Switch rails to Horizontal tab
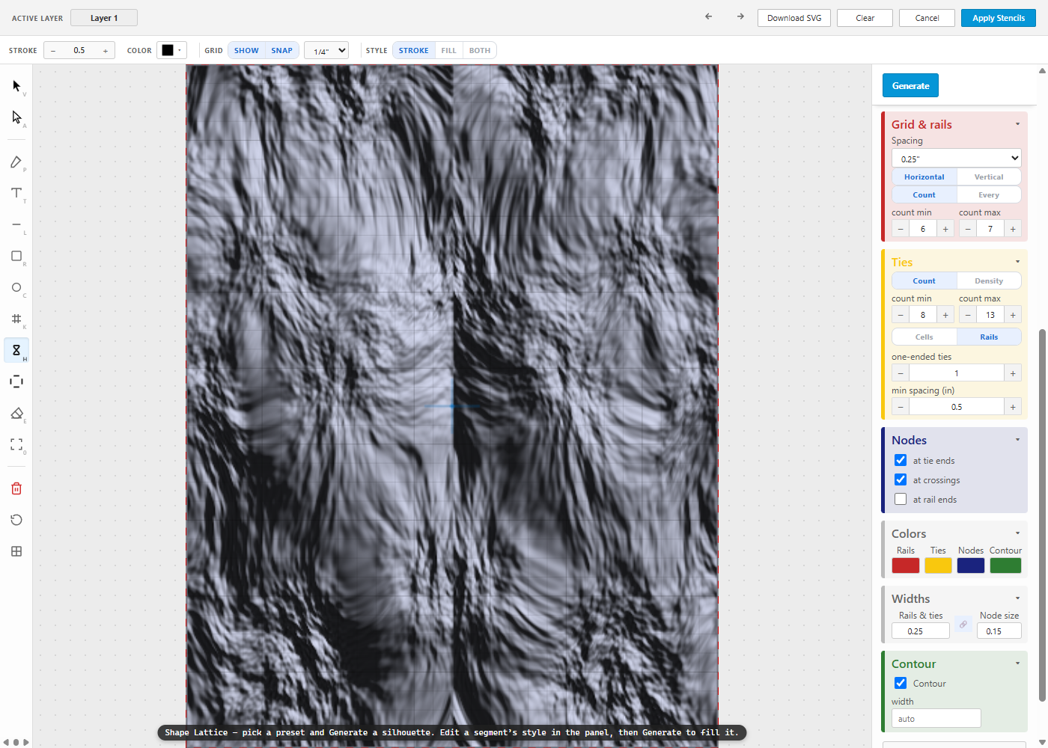The width and height of the screenshot is (1048, 748). (924, 177)
